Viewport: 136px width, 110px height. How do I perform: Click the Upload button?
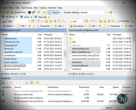(x=7, y=26)
